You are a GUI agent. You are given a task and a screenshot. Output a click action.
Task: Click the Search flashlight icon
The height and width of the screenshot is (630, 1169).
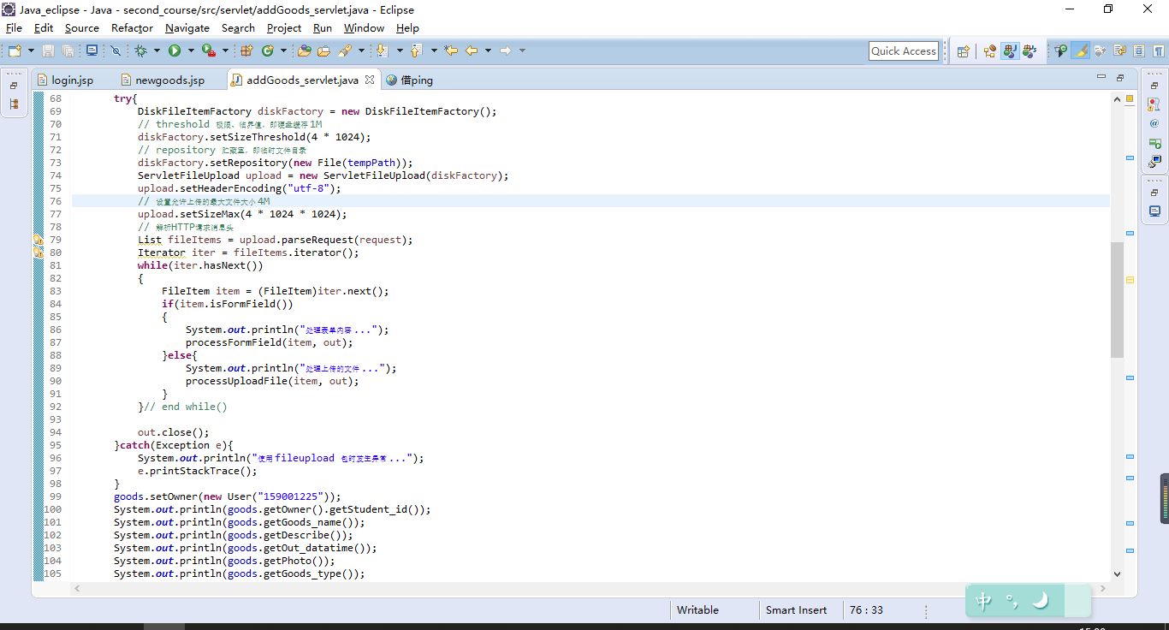click(x=345, y=51)
